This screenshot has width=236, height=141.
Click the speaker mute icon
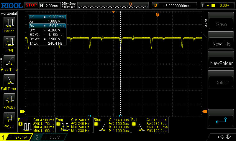(228, 137)
